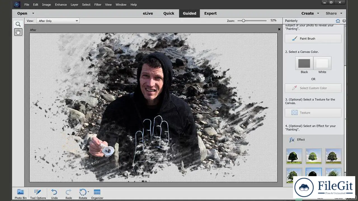Switch to the eLive tab

148,13
